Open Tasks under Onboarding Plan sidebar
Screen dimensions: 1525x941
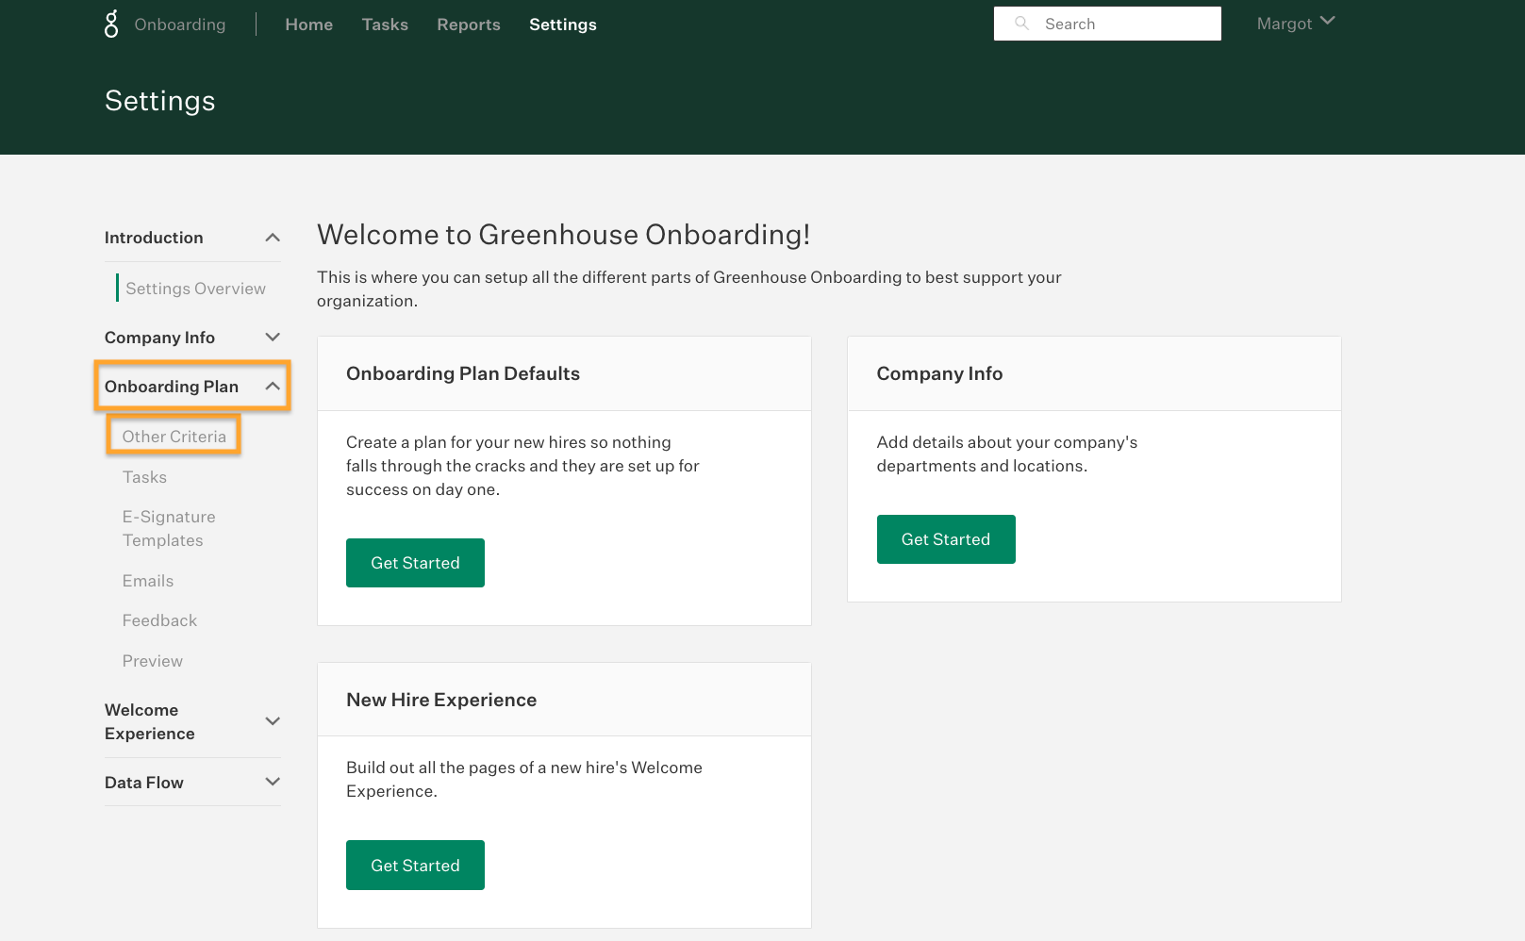tap(144, 477)
